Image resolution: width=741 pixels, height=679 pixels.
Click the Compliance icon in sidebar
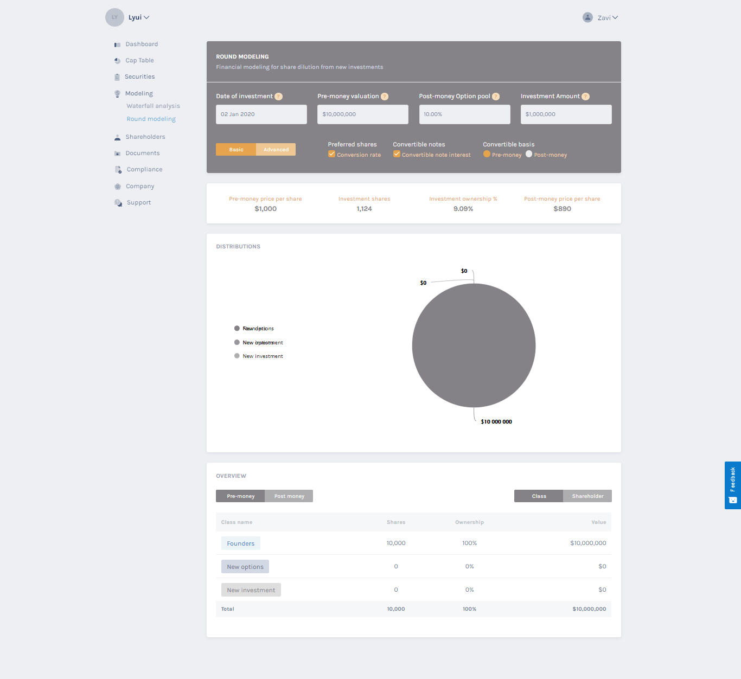tap(118, 170)
